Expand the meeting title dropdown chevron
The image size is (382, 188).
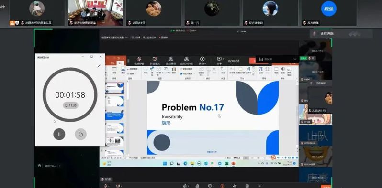pos(126,38)
